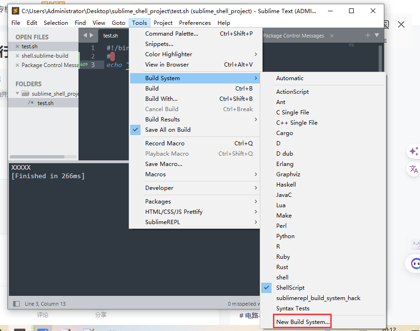Choose the Make build system
The height and width of the screenshot is (331, 420).
323,216
